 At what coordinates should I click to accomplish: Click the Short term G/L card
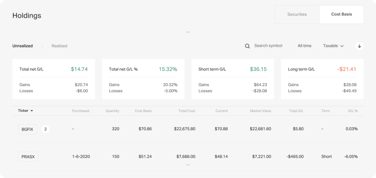click(x=233, y=79)
